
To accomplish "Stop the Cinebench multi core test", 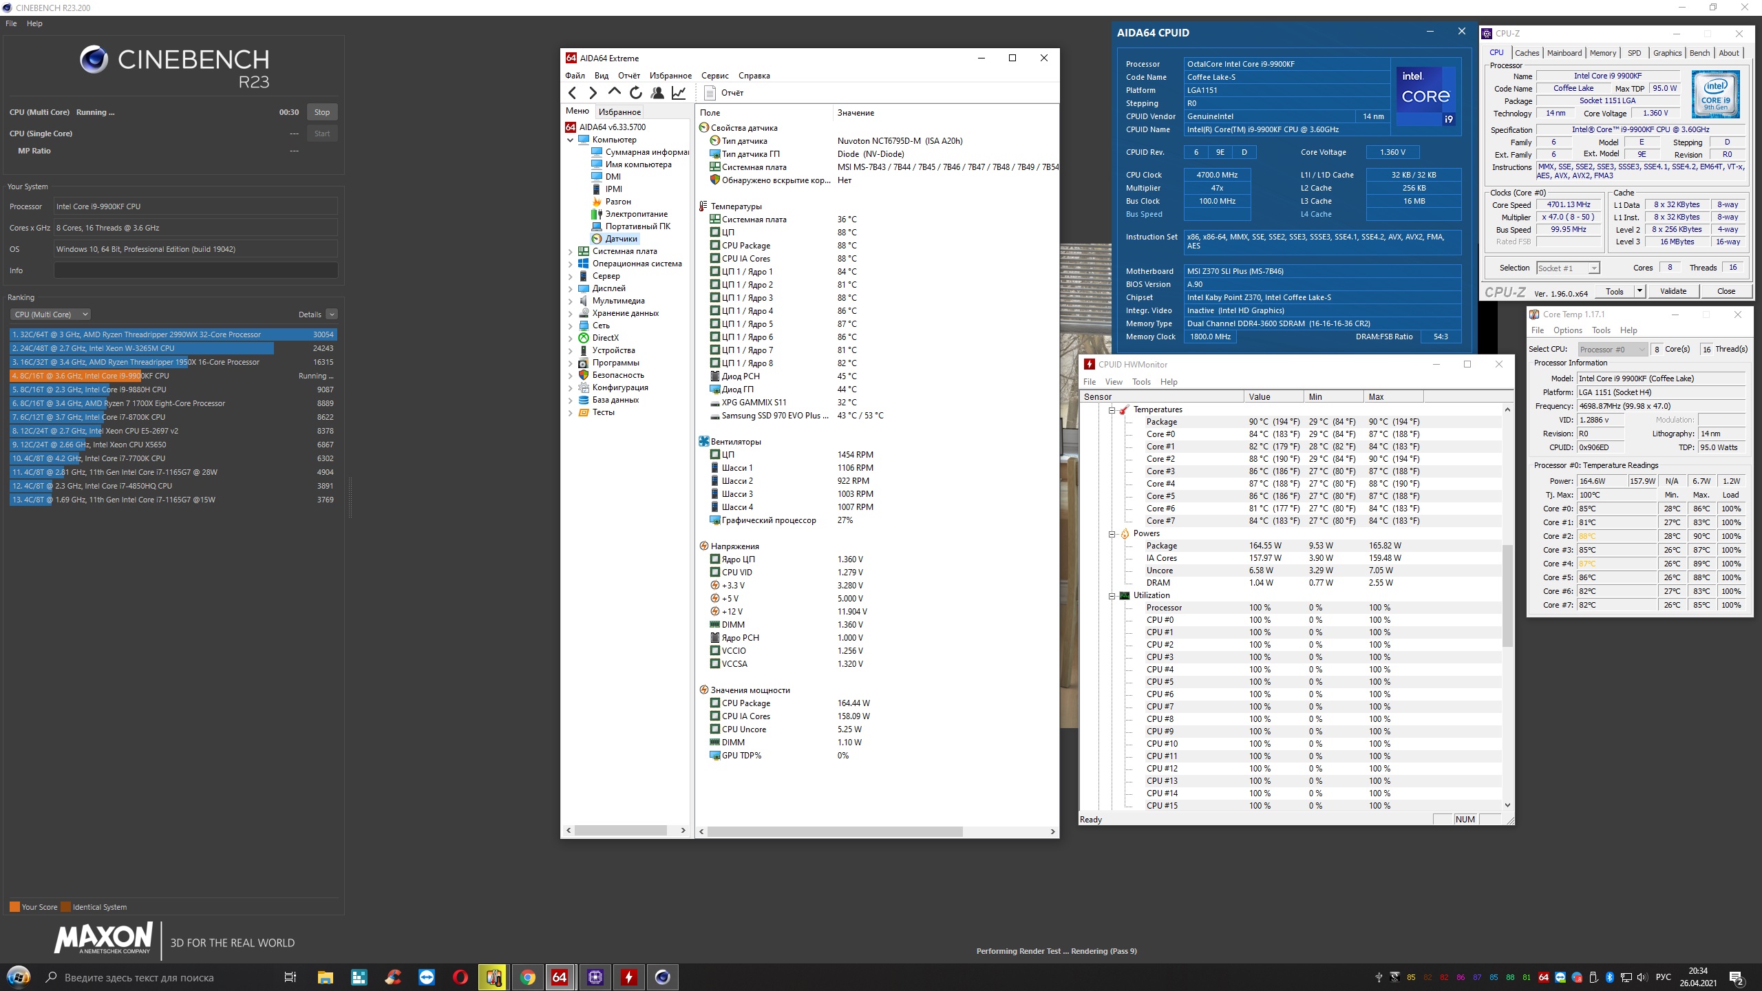I will point(321,112).
